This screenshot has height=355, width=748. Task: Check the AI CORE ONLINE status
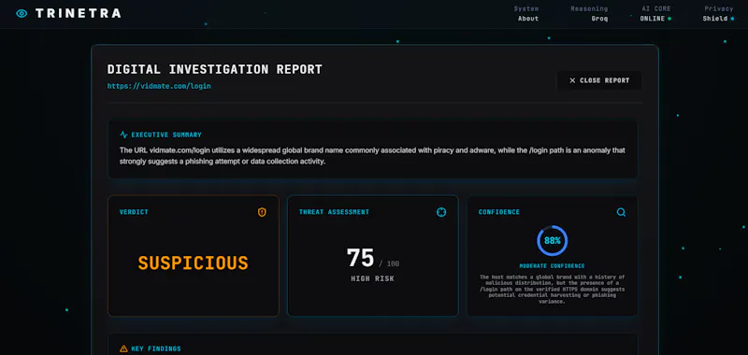(x=656, y=13)
